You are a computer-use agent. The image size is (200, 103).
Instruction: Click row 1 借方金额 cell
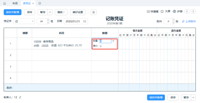tap(138, 44)
